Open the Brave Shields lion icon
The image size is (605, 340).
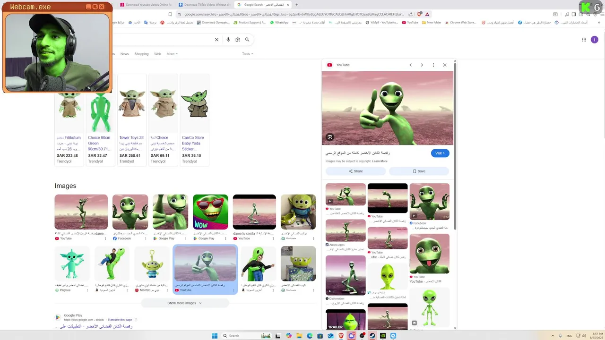(x=419, y=14)
